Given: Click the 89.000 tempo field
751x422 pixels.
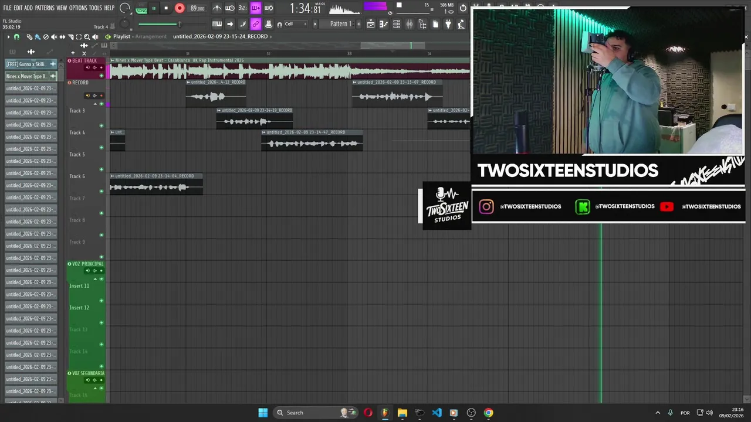Looking at the screenshot, I should pos(197,8).
